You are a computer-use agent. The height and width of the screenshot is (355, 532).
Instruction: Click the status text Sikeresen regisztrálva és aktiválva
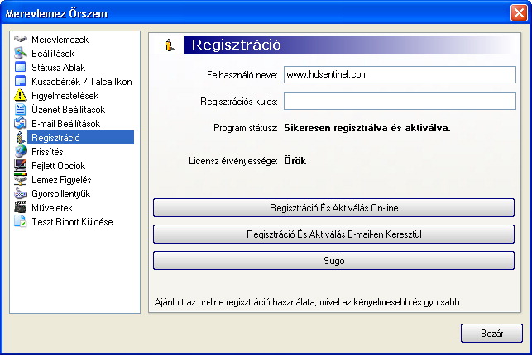pos(367,128)
